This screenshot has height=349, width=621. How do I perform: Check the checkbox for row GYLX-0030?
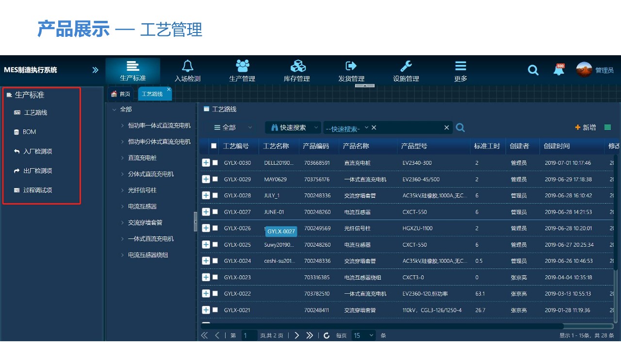[x=215, y=162]
